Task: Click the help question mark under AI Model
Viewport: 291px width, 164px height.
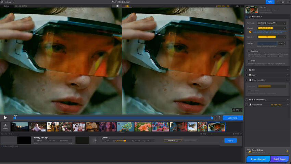Action: [250, 32]
